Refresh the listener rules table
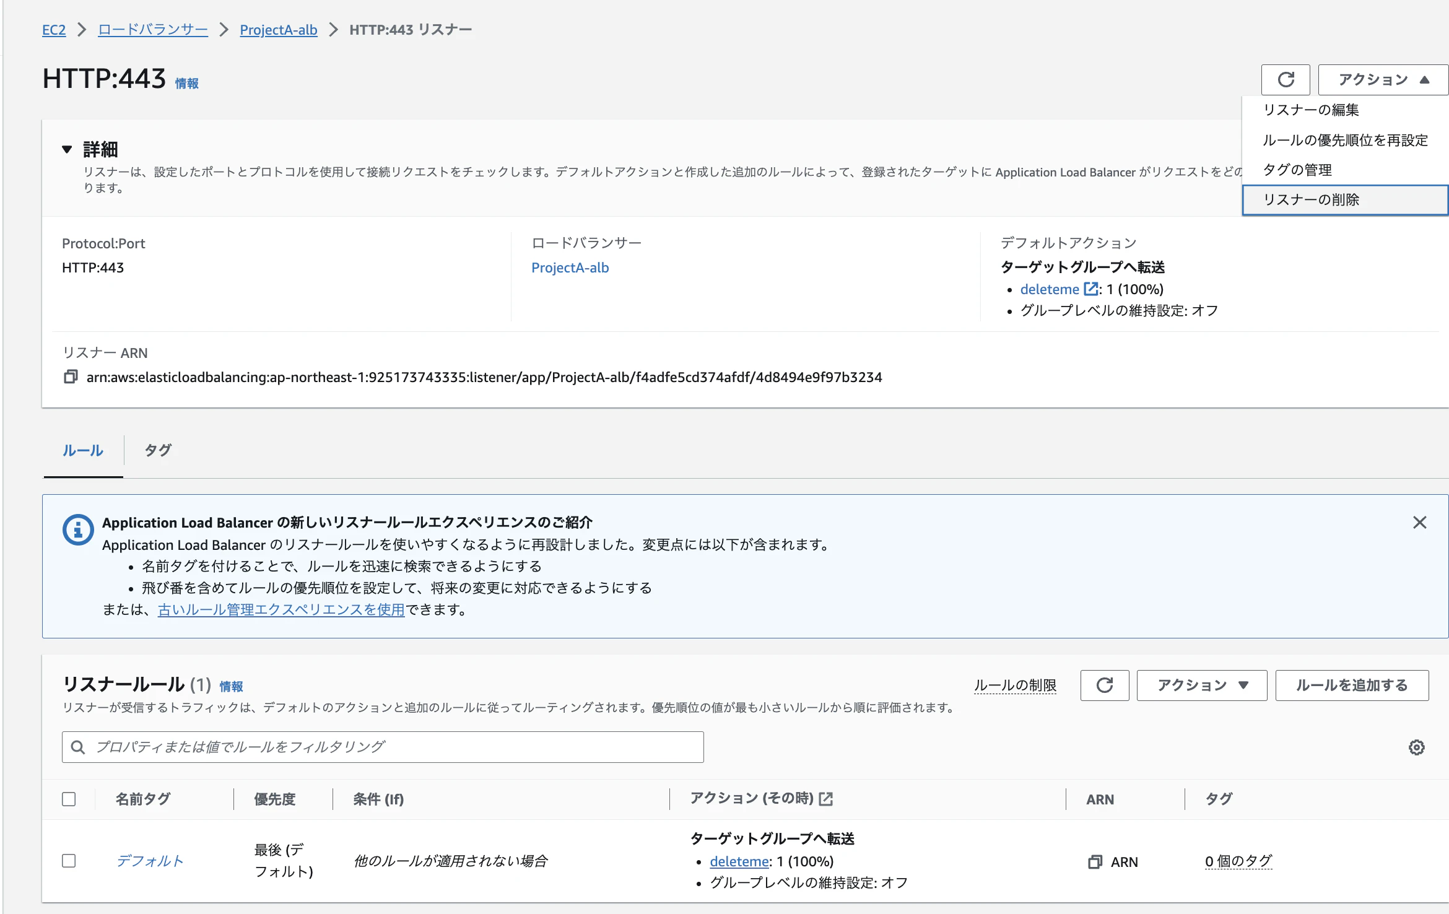This screenshot has height=914, width=1449. coord(1104,685)
